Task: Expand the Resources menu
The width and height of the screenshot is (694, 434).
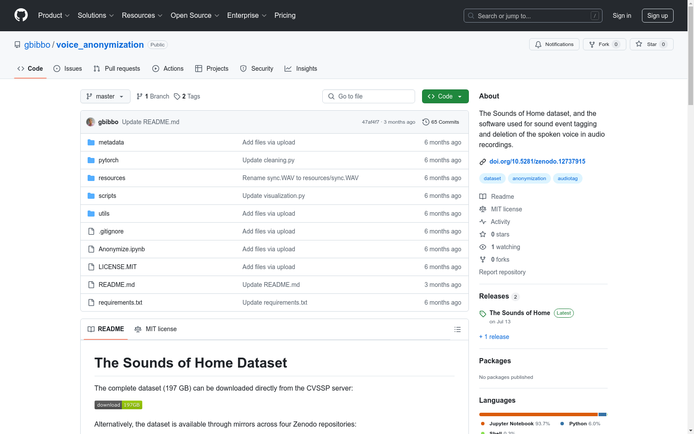Action: tap(142, 15)
